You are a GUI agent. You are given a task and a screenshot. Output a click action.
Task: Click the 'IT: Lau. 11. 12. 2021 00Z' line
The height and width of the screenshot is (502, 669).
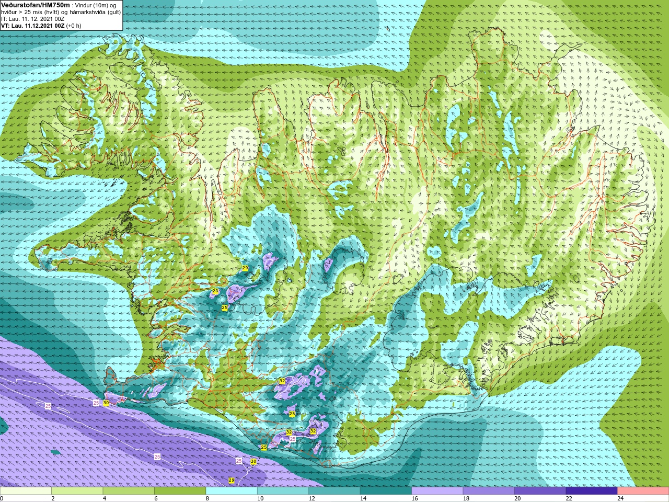pyautogui.click(x=33, y=19)
